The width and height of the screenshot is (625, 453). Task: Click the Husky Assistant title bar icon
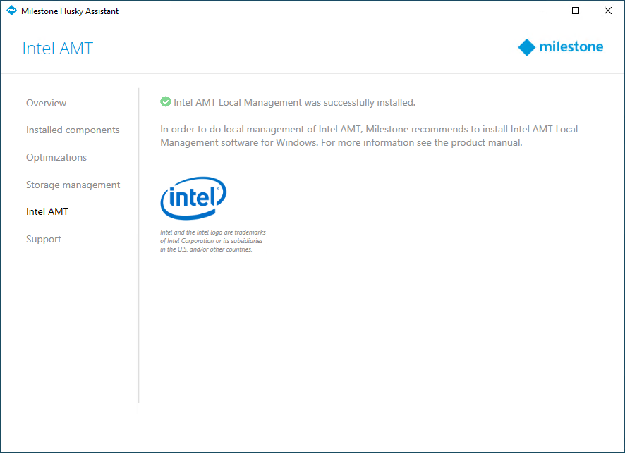(11, 11)
